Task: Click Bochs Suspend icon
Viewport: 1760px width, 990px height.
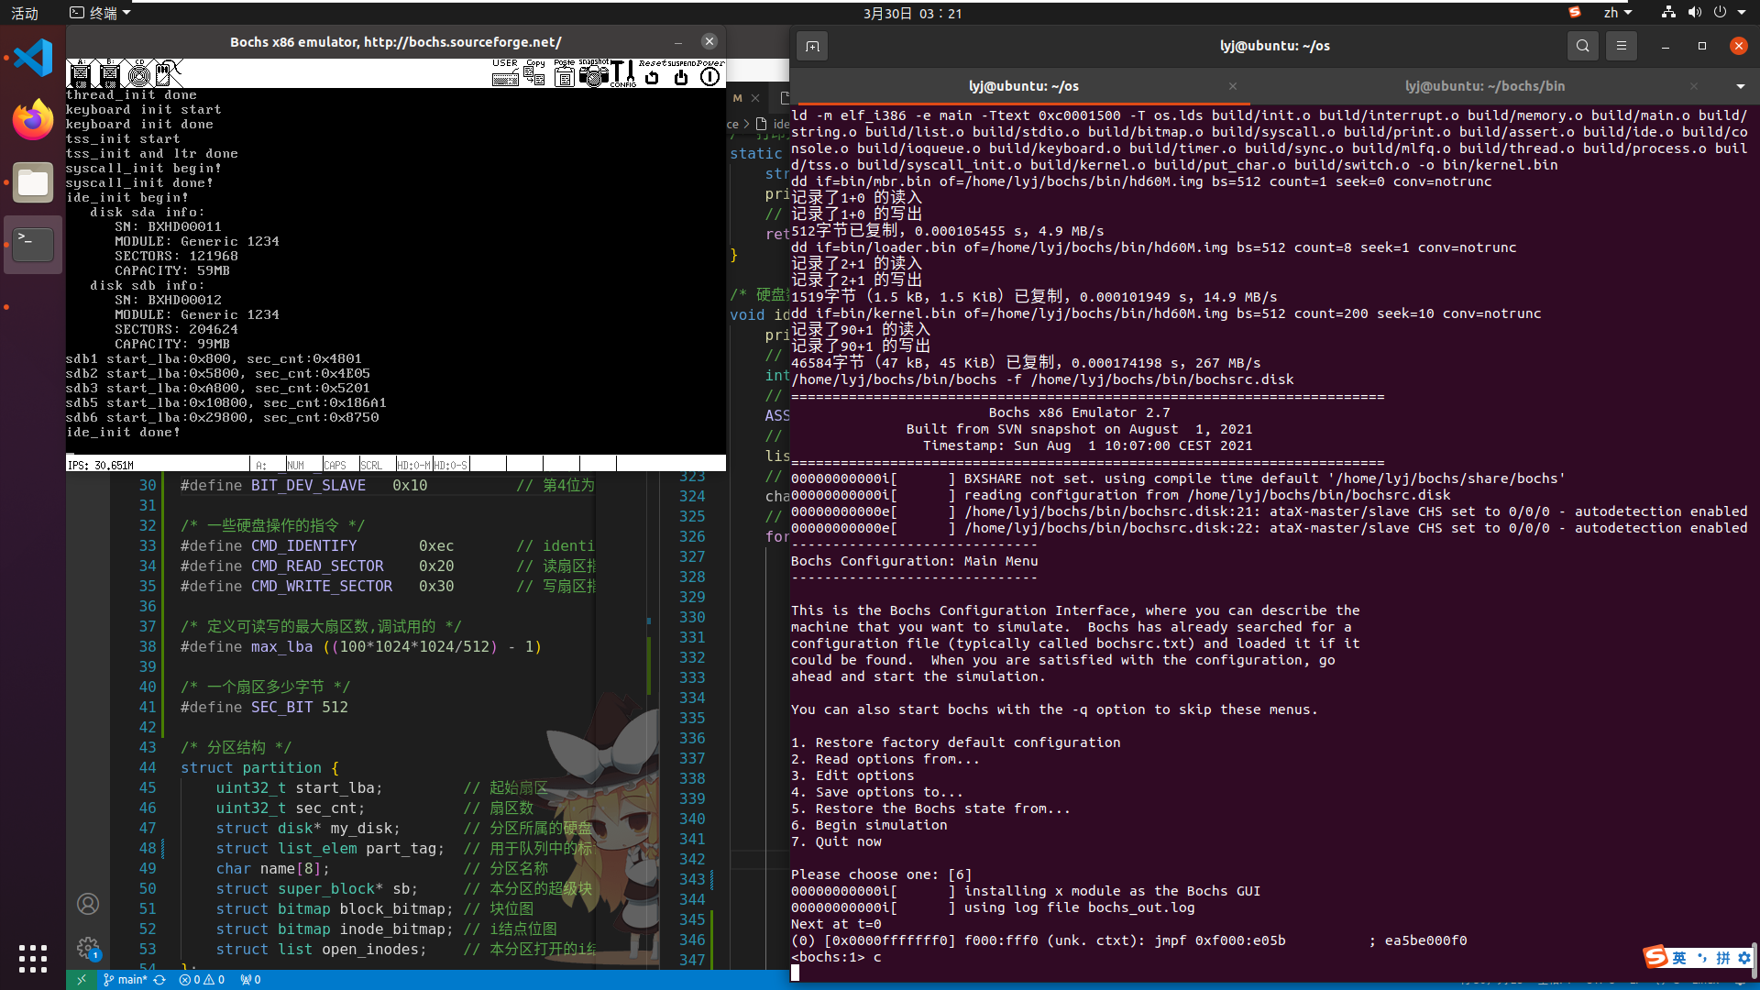Action: [681, 76]
